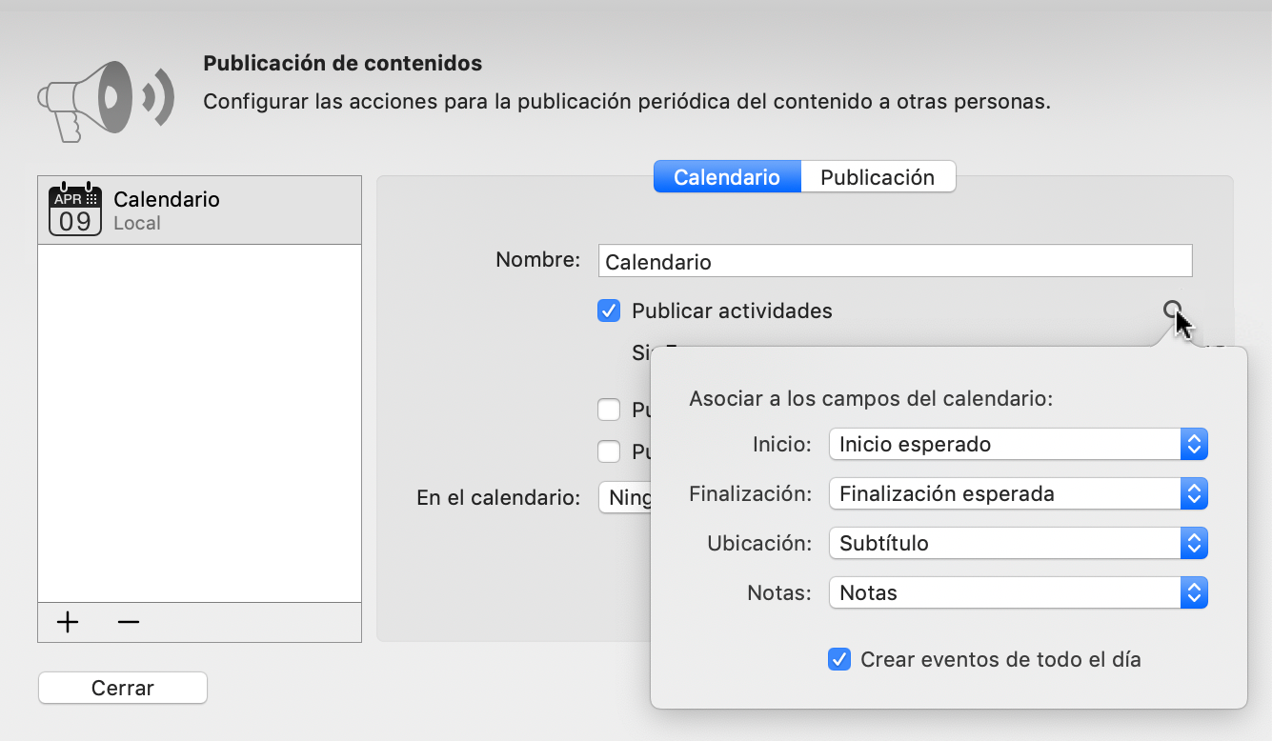Viewport: 1272px width, 741px height.
Task: Click the stepper arrows on the Inicio dropdown
Action: [1194, 444]
